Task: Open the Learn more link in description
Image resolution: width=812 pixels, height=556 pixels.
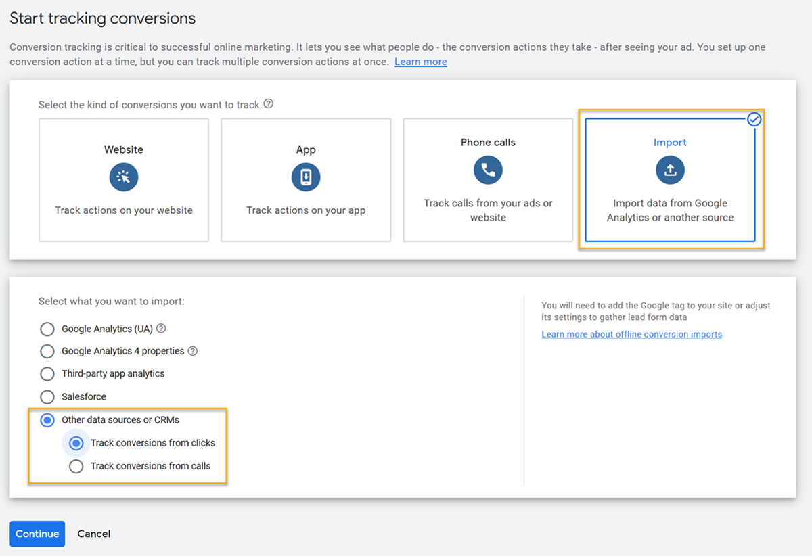Action: point(420,62)
